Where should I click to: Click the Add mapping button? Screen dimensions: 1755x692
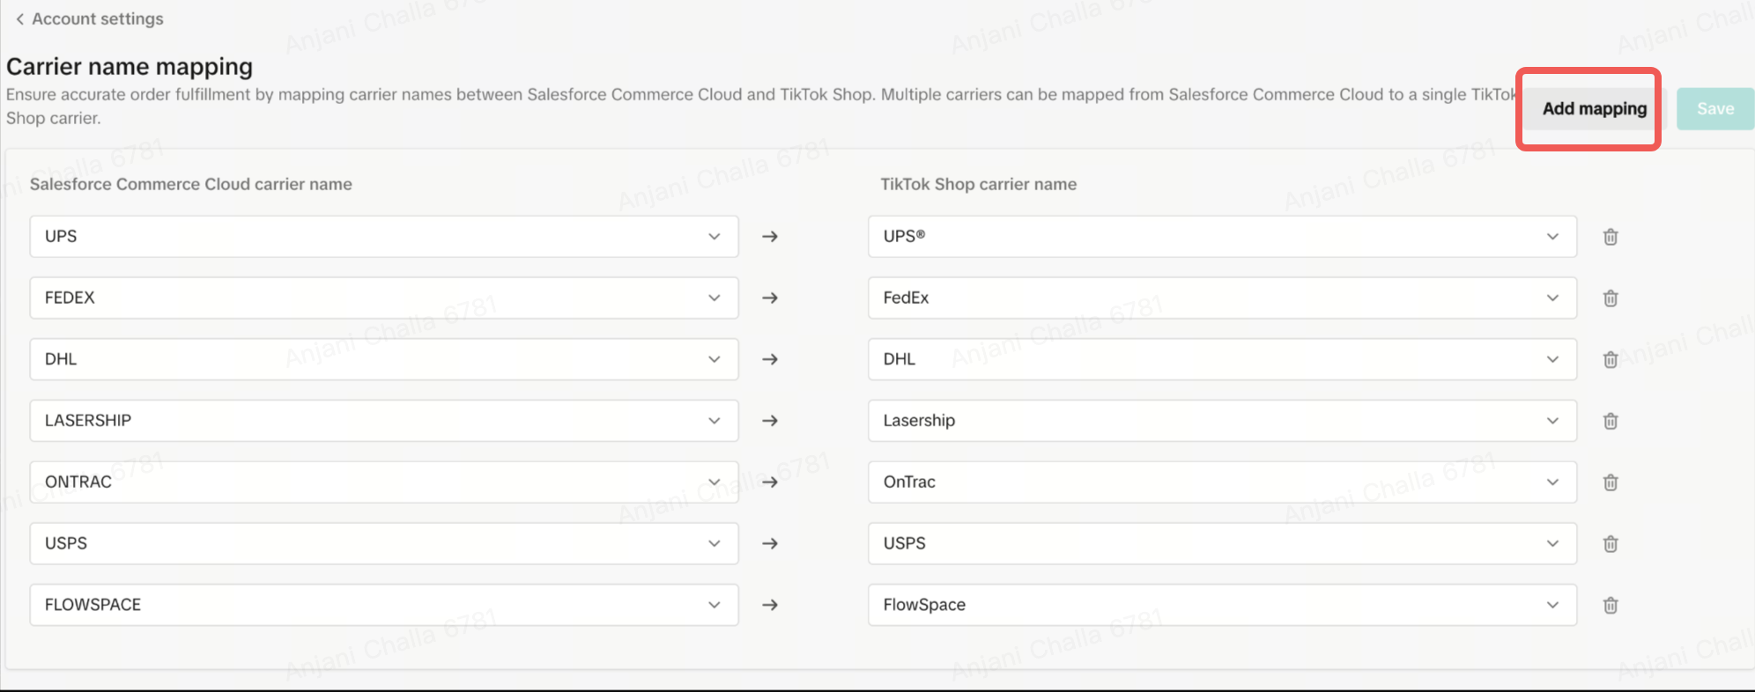1593,109
